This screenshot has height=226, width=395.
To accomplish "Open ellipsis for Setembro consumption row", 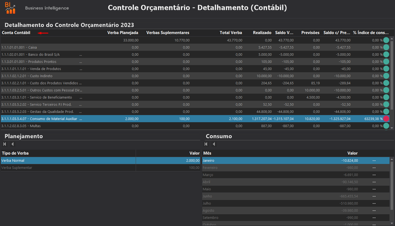I will 374,218.
